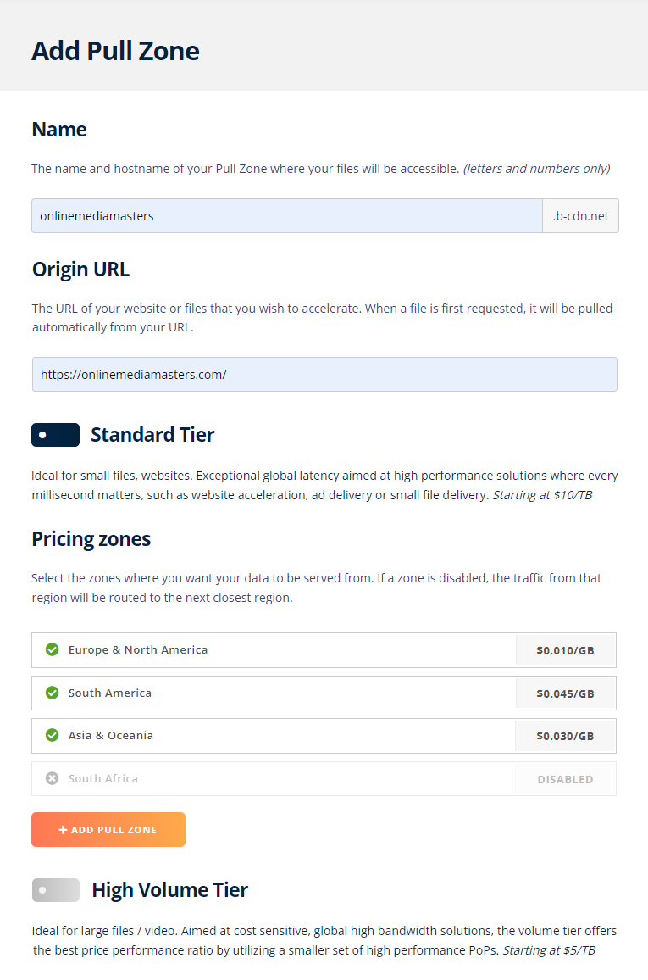This screenshot has height=980, width=648.
Task: Toggle the Standard Tier switch
Action: tap(56, 434)
